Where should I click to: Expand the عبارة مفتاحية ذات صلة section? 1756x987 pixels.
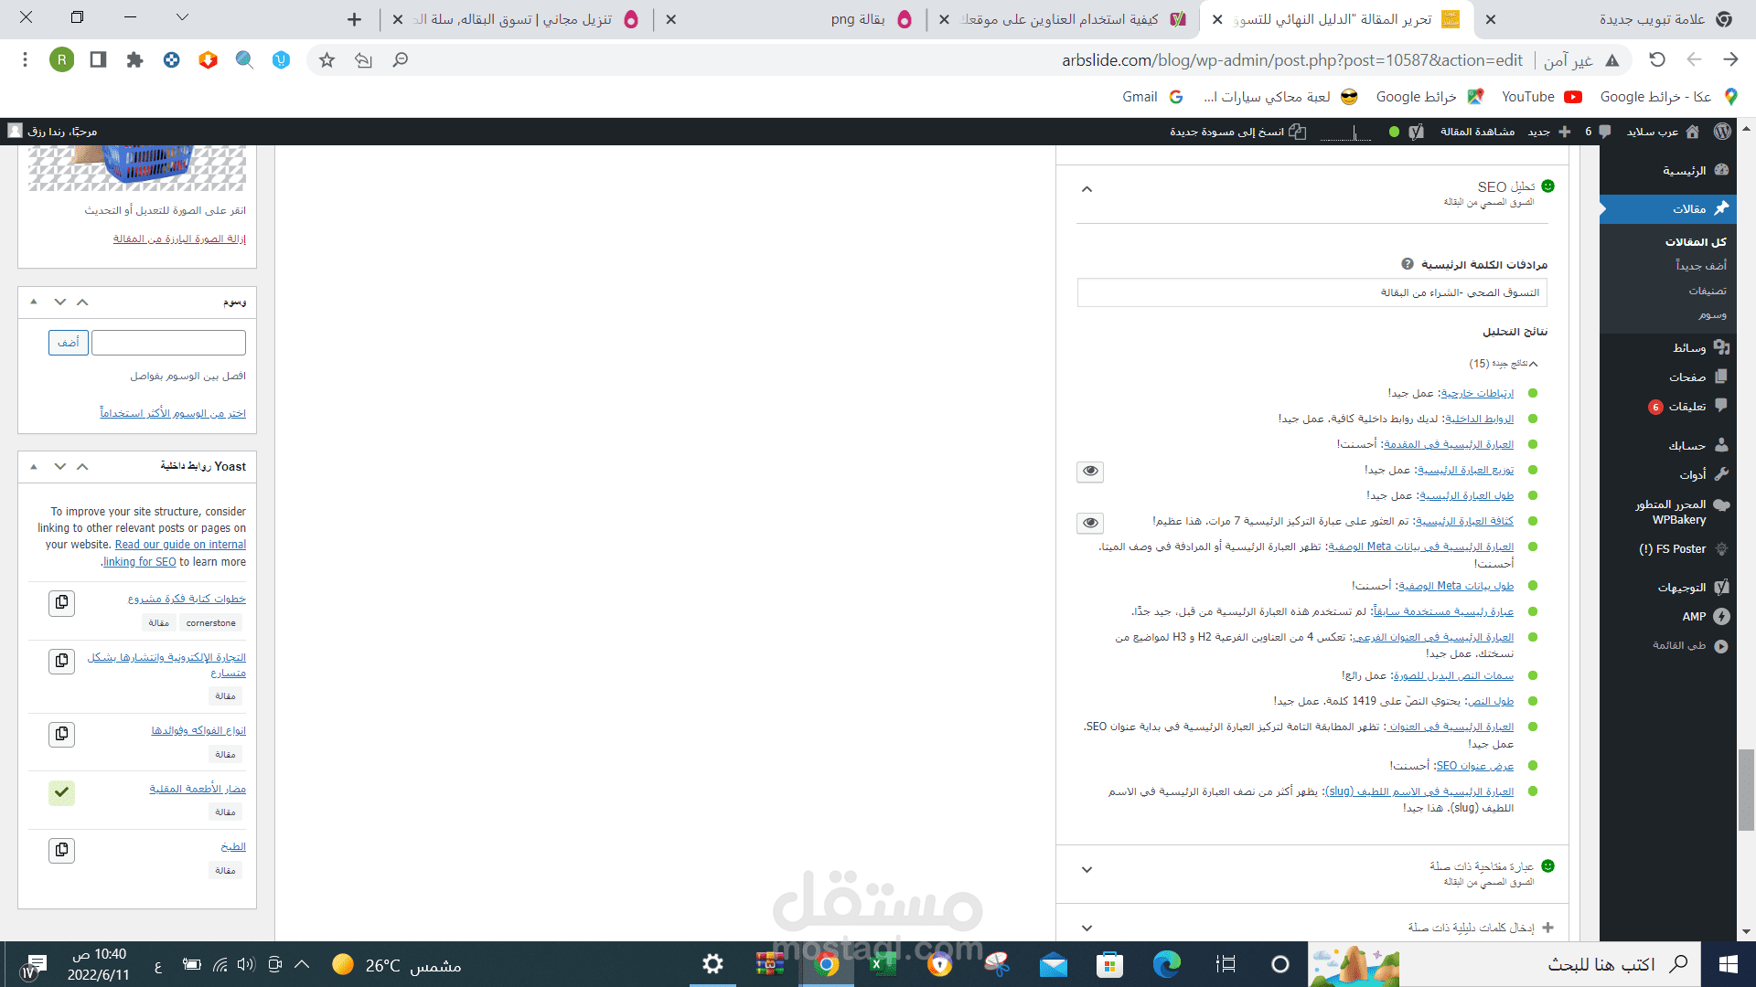[1087, 870]
